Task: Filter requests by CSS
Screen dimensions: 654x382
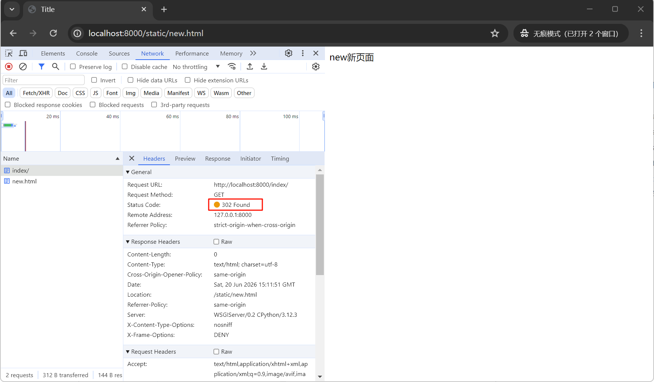Action: click(x=80, y=93)
